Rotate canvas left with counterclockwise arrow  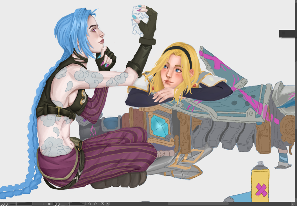tap(89, 204)
